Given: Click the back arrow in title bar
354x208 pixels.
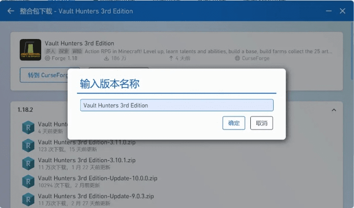Looking at the screenshot, I should pyautogui.click(x=10, y=11).
